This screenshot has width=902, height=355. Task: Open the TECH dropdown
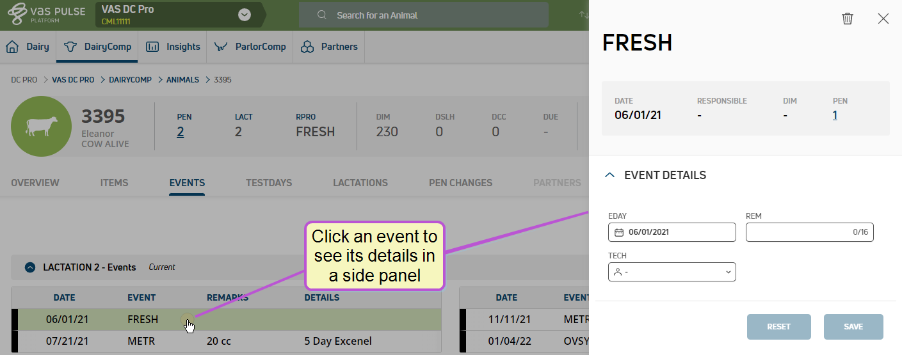[x=672, y=272]
